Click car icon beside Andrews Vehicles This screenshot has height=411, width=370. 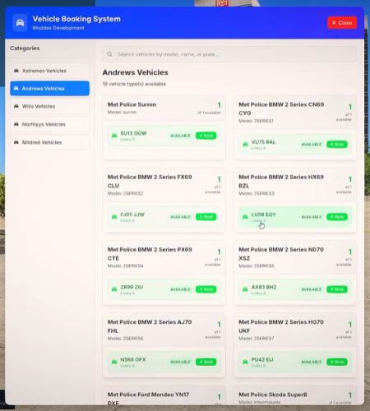[16, 88]
